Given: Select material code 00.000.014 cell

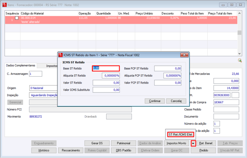Looking at the screenshot, I should [28, 18].
